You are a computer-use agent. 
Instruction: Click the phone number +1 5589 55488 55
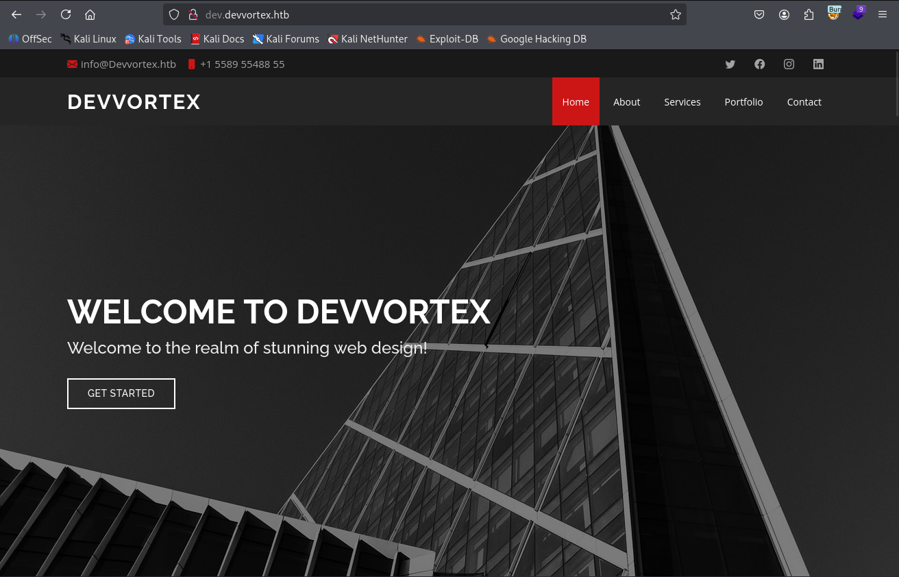[x=242, y=64]
